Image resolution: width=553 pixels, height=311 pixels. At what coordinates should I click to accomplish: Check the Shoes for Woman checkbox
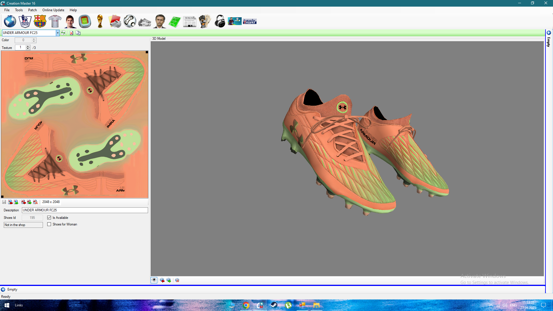(49, 224)
